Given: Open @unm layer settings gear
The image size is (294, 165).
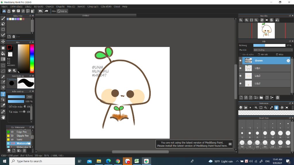Looking at the screenshot, I should tap(288, 60).
